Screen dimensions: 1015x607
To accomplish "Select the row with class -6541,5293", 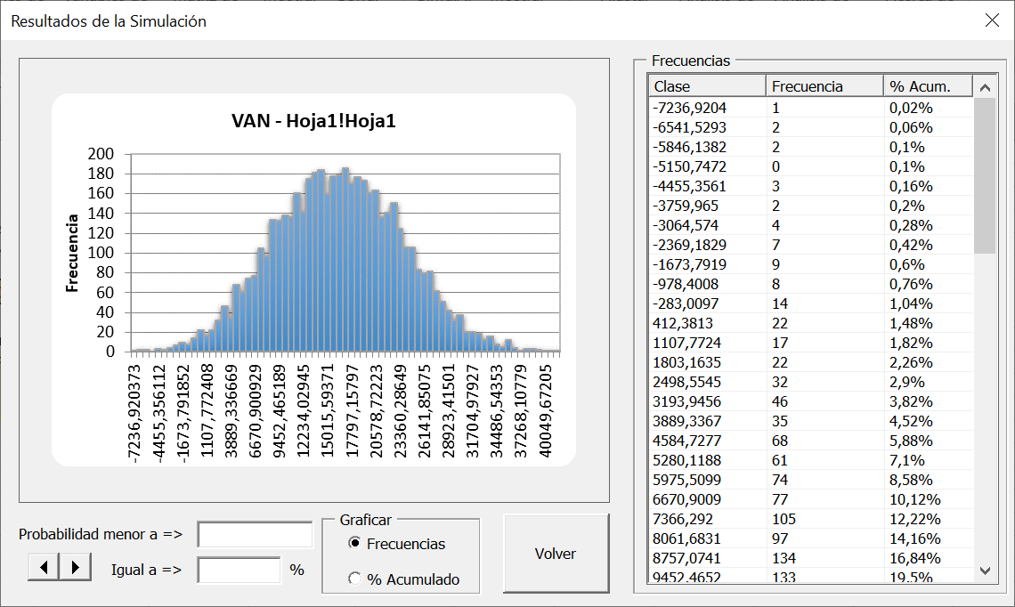I will pyautogui.click(x=811, y=127).
